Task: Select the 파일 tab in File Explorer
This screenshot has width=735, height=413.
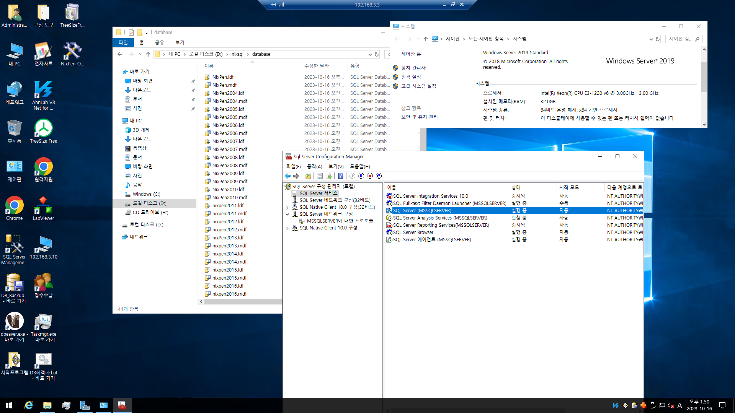Action: (x=123, y=42)
